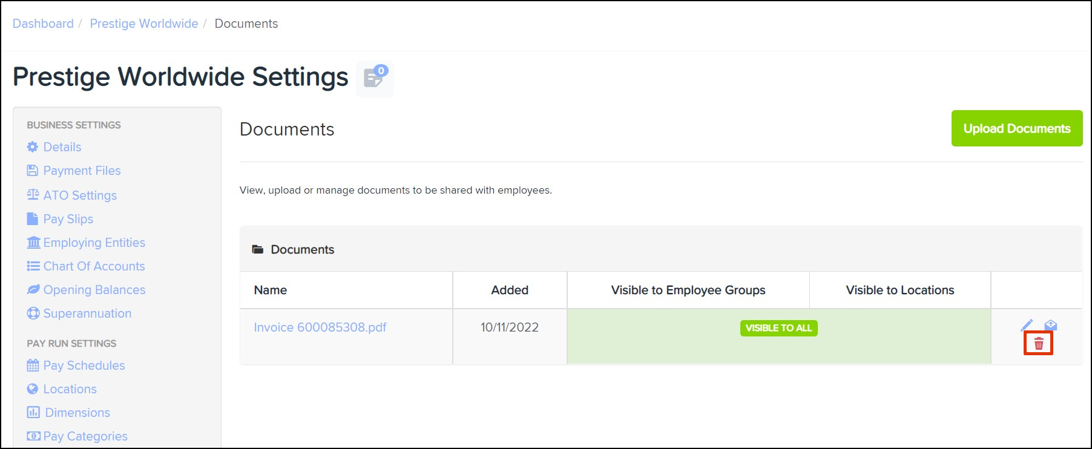The height and width of the screenshot is (449, 1092).
Task: Click the envelope send document icon
Action: [1051, 326]
